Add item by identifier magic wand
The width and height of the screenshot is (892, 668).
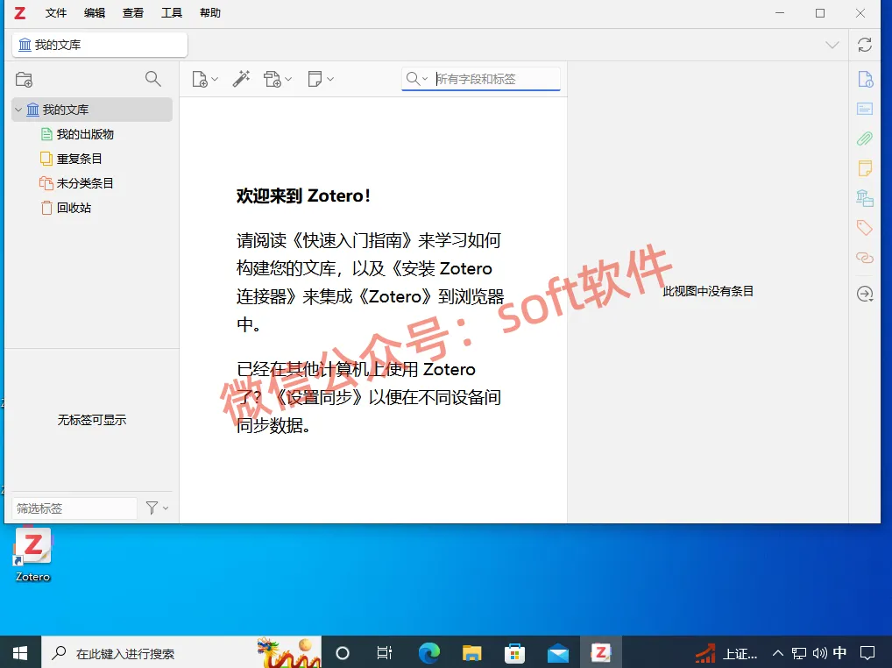coord(241,79)
